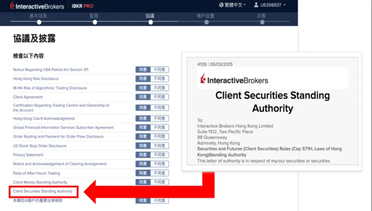The width and height of the screenshot is (372, 211).
Task: Select 同意 for Order Routing disclosure
Action: tap(143, 137)
